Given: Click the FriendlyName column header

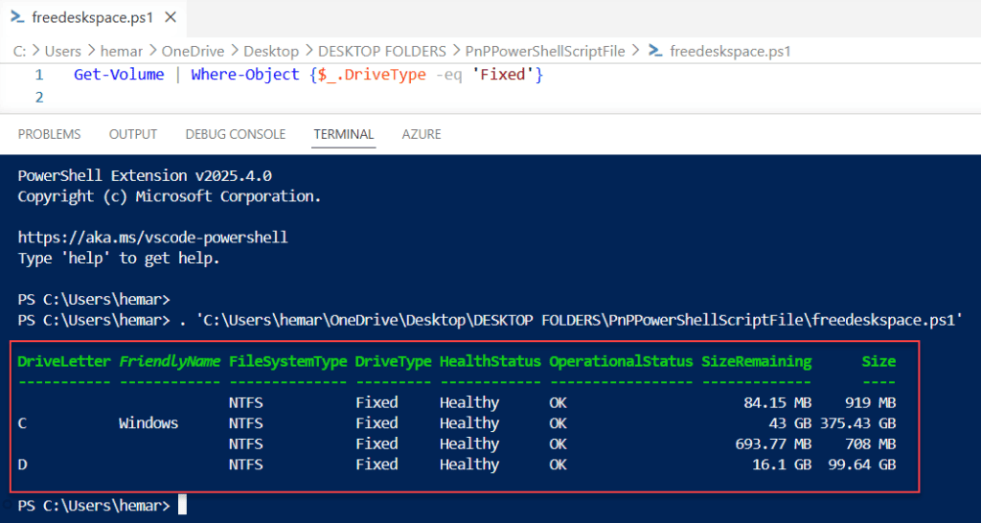Looking at the screenshot, I should (x=170, y=361).
